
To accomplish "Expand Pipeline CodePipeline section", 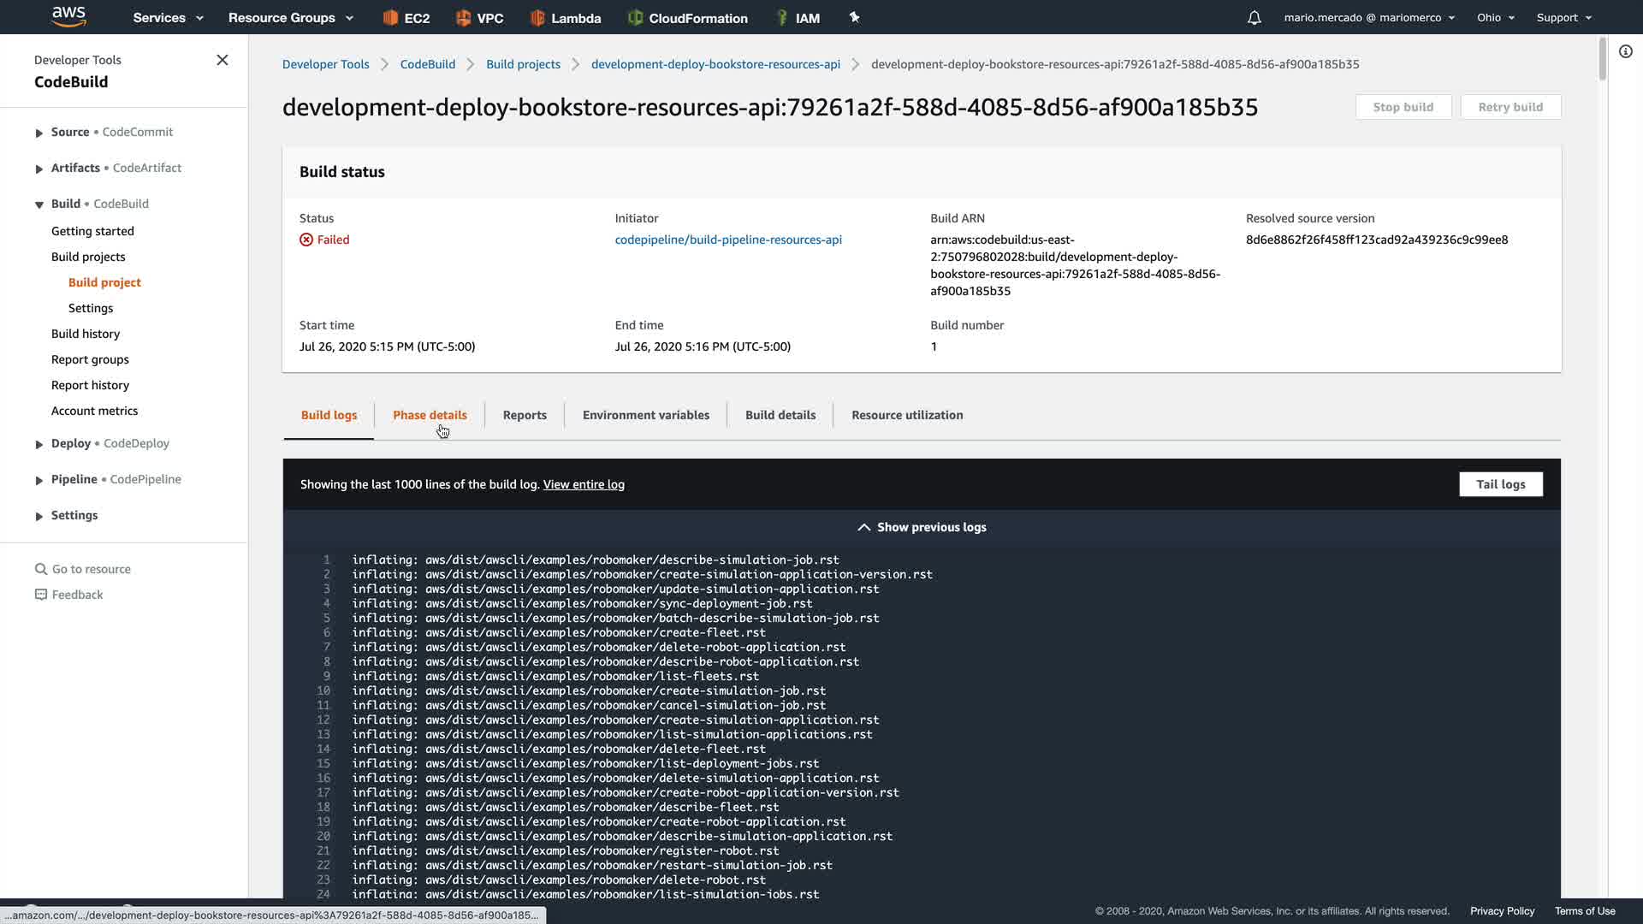I will point(39,480).
